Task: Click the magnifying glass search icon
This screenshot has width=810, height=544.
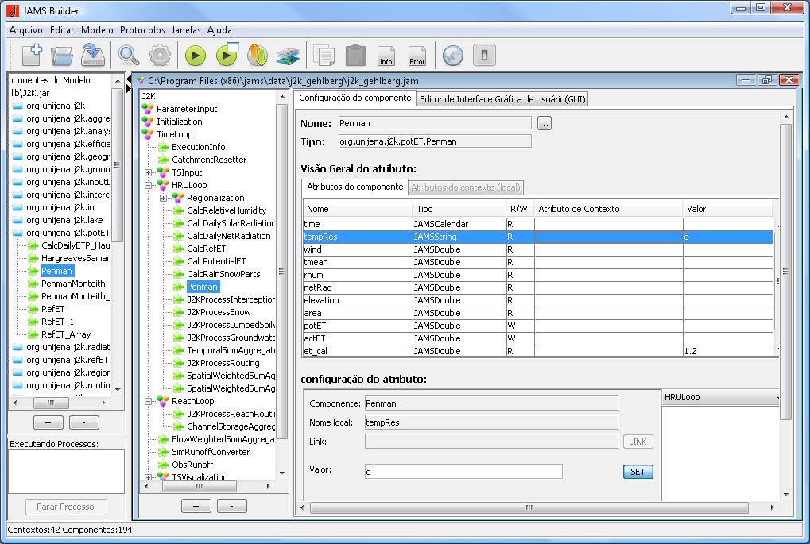Action: tap(129, 56)
